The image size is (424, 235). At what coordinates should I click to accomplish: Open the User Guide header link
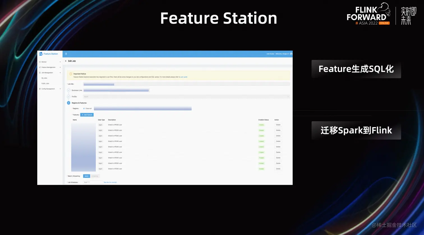point(270,54)
